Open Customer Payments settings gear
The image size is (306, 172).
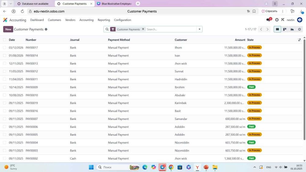coord(46,29)
